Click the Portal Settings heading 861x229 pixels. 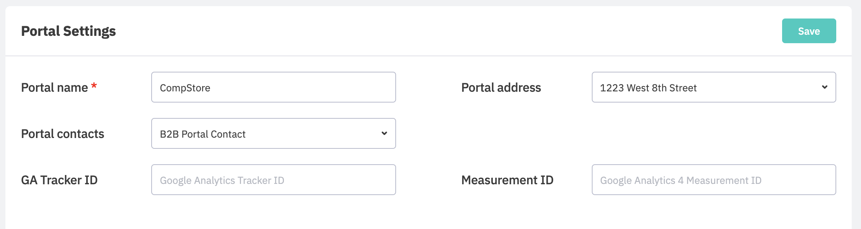tap(68, 31)
